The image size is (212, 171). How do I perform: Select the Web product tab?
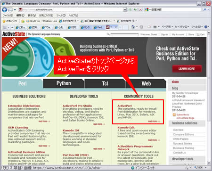[146, 83]
